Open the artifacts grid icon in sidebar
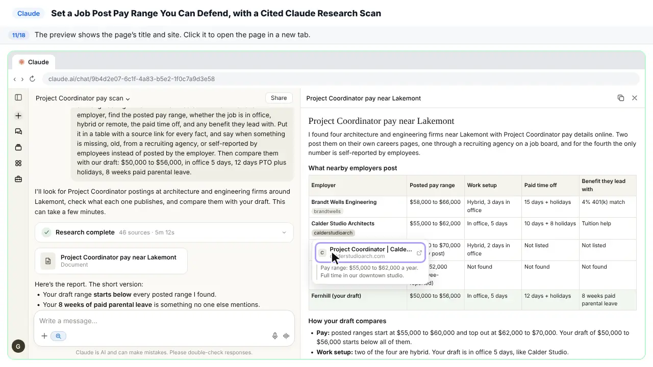653x367 pixels. 18,163
